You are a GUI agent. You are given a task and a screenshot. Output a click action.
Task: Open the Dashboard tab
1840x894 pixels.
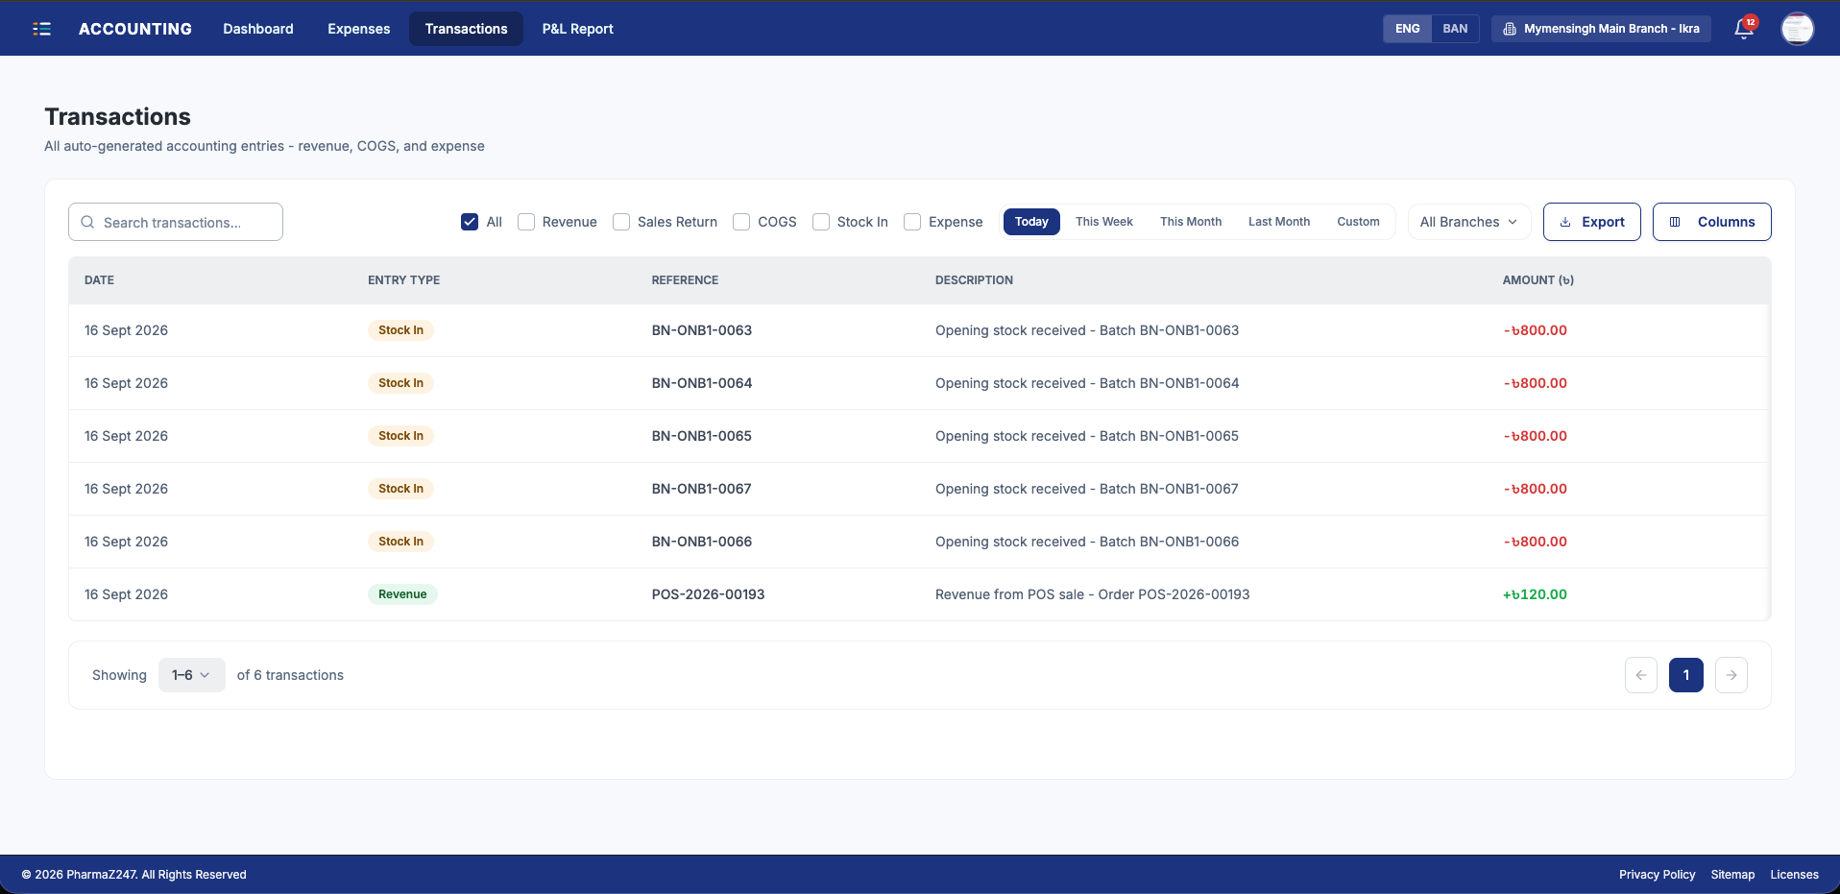coord(258,29)
